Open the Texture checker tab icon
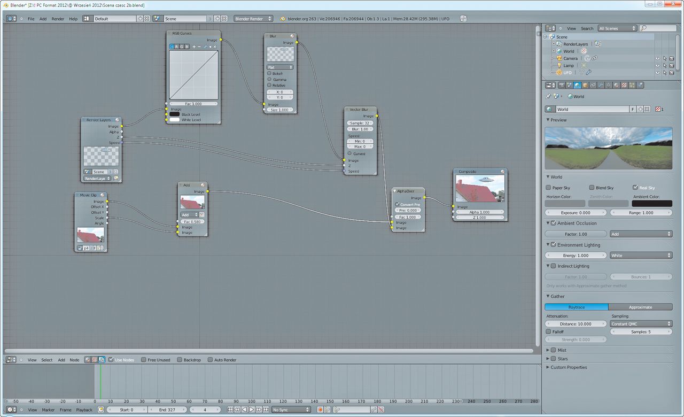 tap(624, 85)
